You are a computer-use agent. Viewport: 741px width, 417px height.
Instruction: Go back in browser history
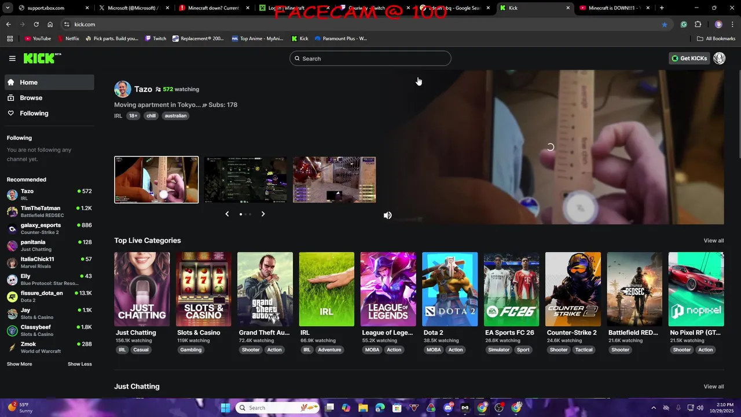8,24
